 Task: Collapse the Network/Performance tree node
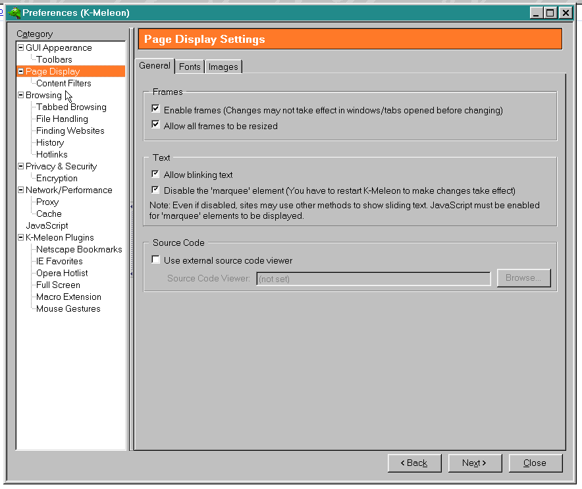pyautogui.click(x=20, y=190)
